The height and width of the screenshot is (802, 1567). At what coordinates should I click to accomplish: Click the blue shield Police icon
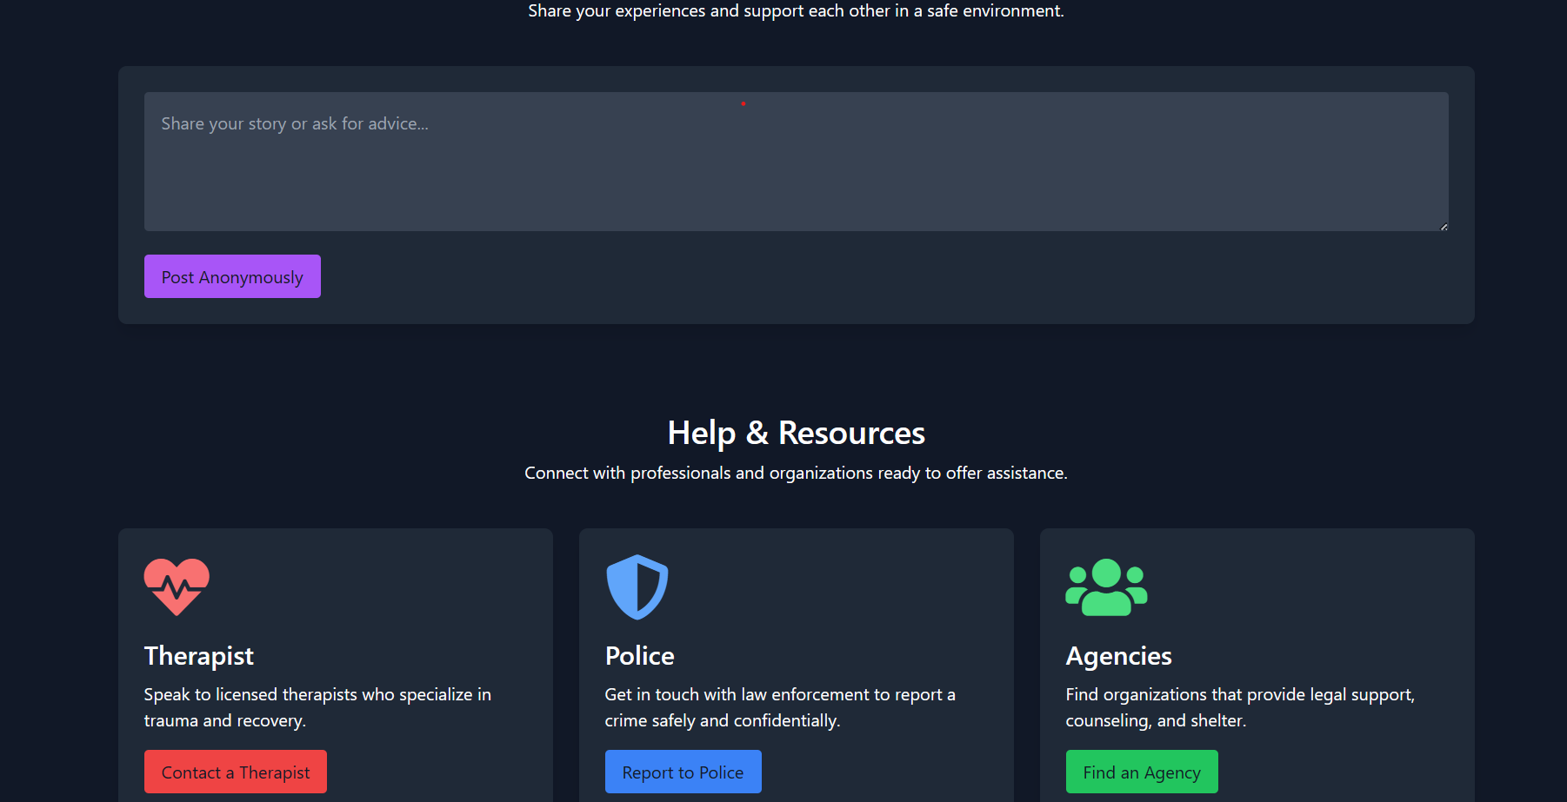pos(637,587)
